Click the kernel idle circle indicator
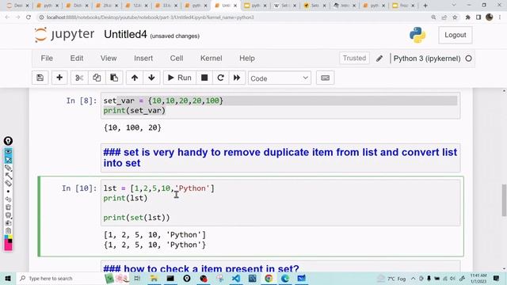This screenshot has width=507, height=285. pos(468,59)
